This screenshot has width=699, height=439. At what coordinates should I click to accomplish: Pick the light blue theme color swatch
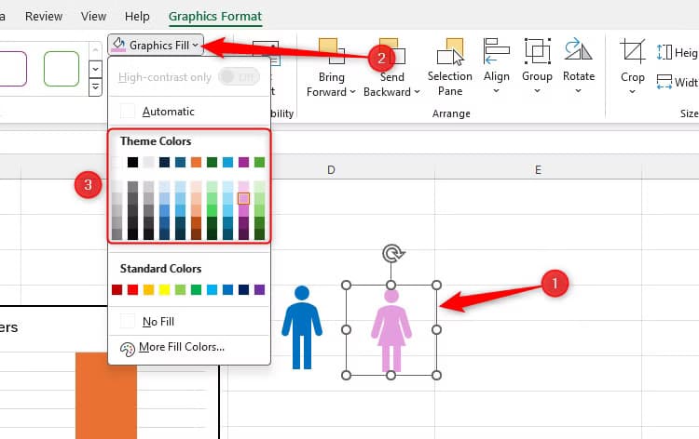coord(227,163)
